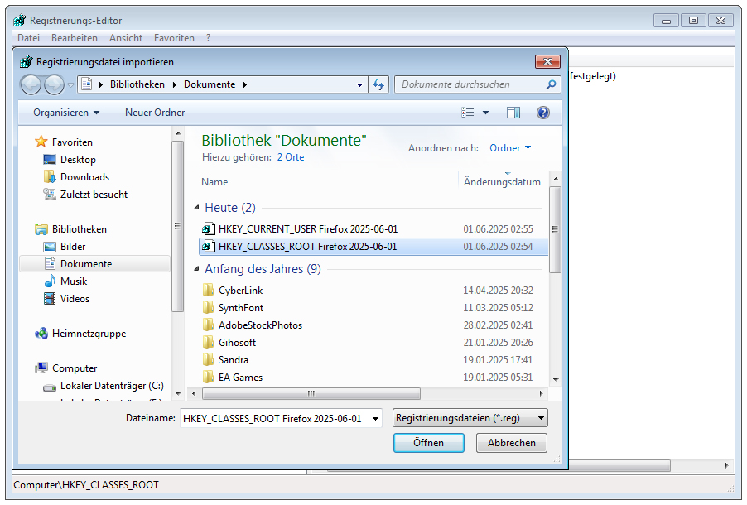Select Musik library in sidebar

tap(74, 281)
